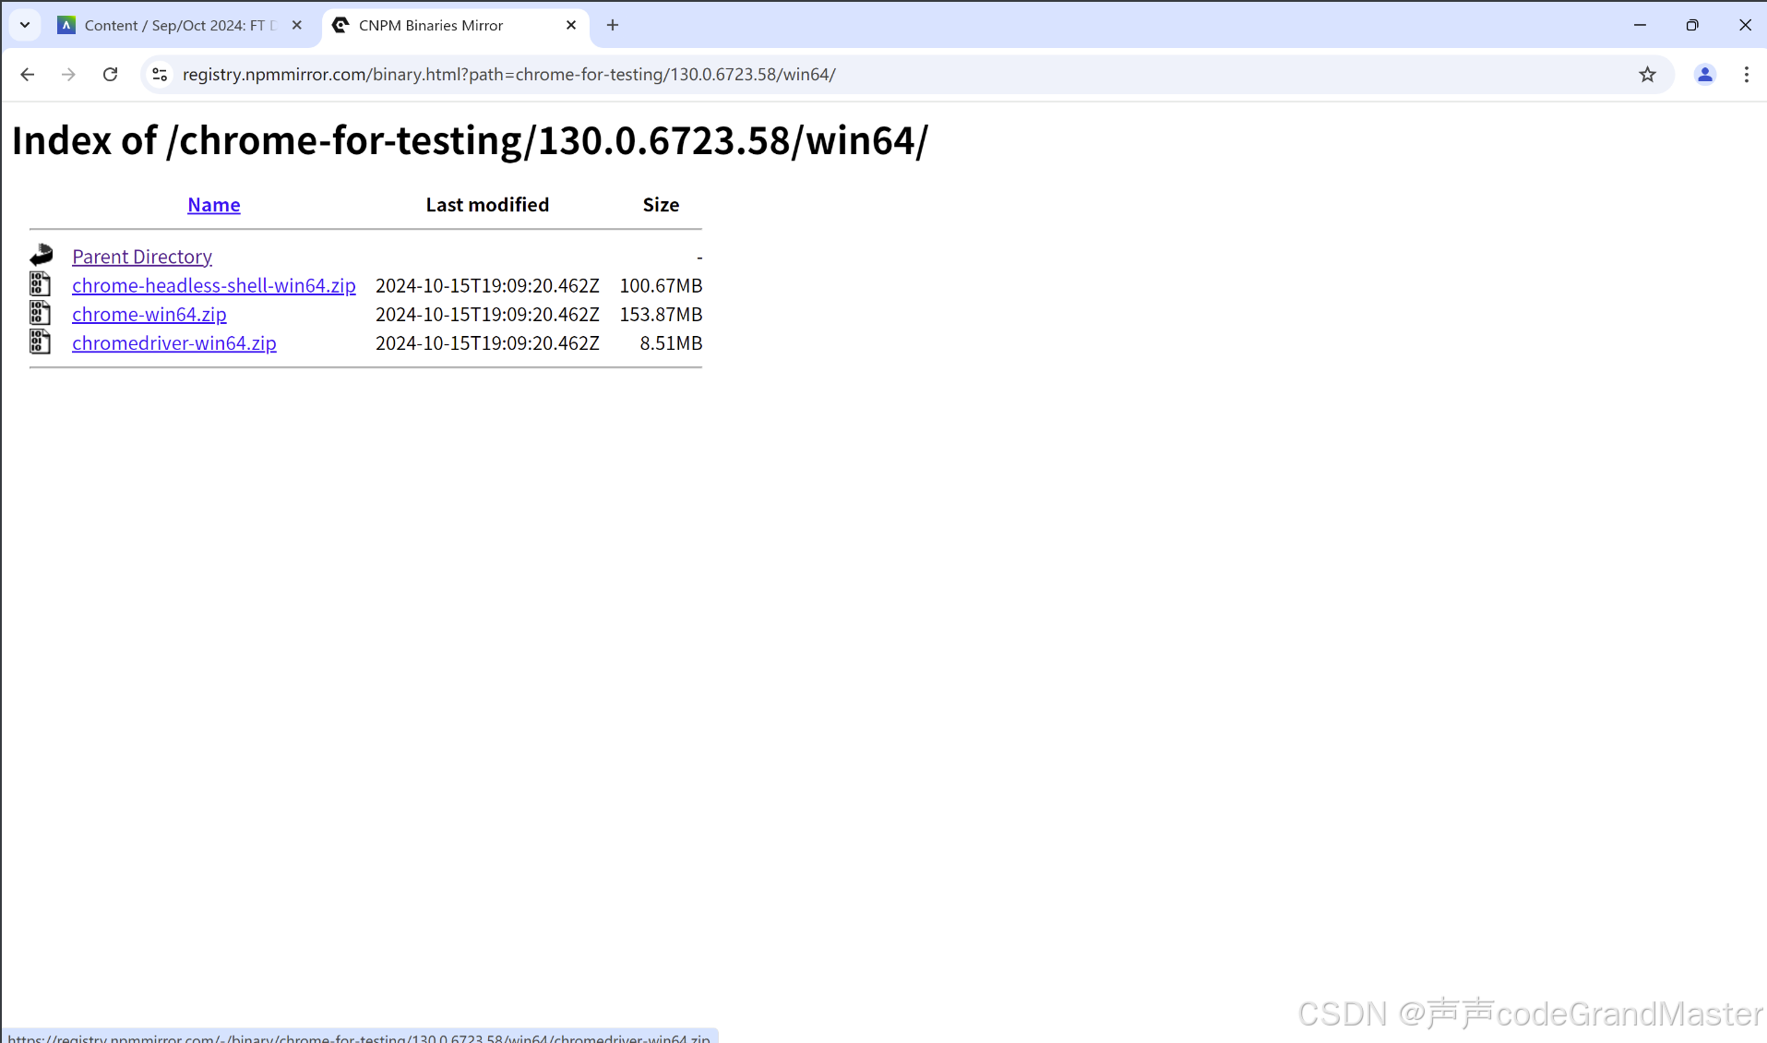The height and width of the screenshot is (1043, 1767).
Task: Open site information icon in address bar
Action: [x=160, y=75]
